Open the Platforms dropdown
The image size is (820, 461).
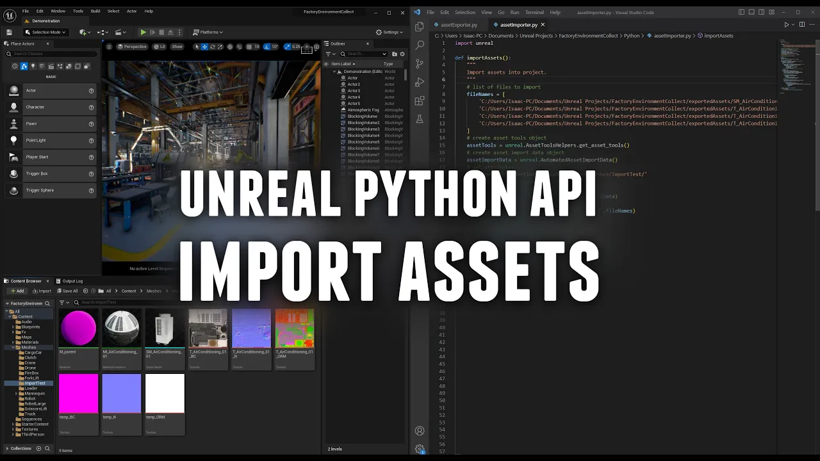point(208,32)
